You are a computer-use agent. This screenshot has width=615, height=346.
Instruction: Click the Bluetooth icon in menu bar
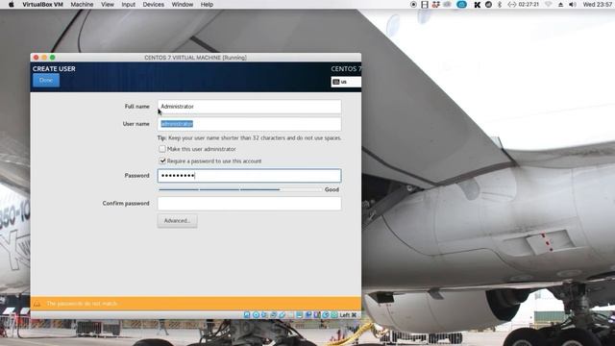500,4
